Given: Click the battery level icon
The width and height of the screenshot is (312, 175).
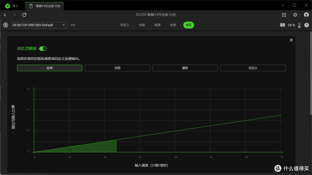Looking at the screenshot, I should [299, 25].
